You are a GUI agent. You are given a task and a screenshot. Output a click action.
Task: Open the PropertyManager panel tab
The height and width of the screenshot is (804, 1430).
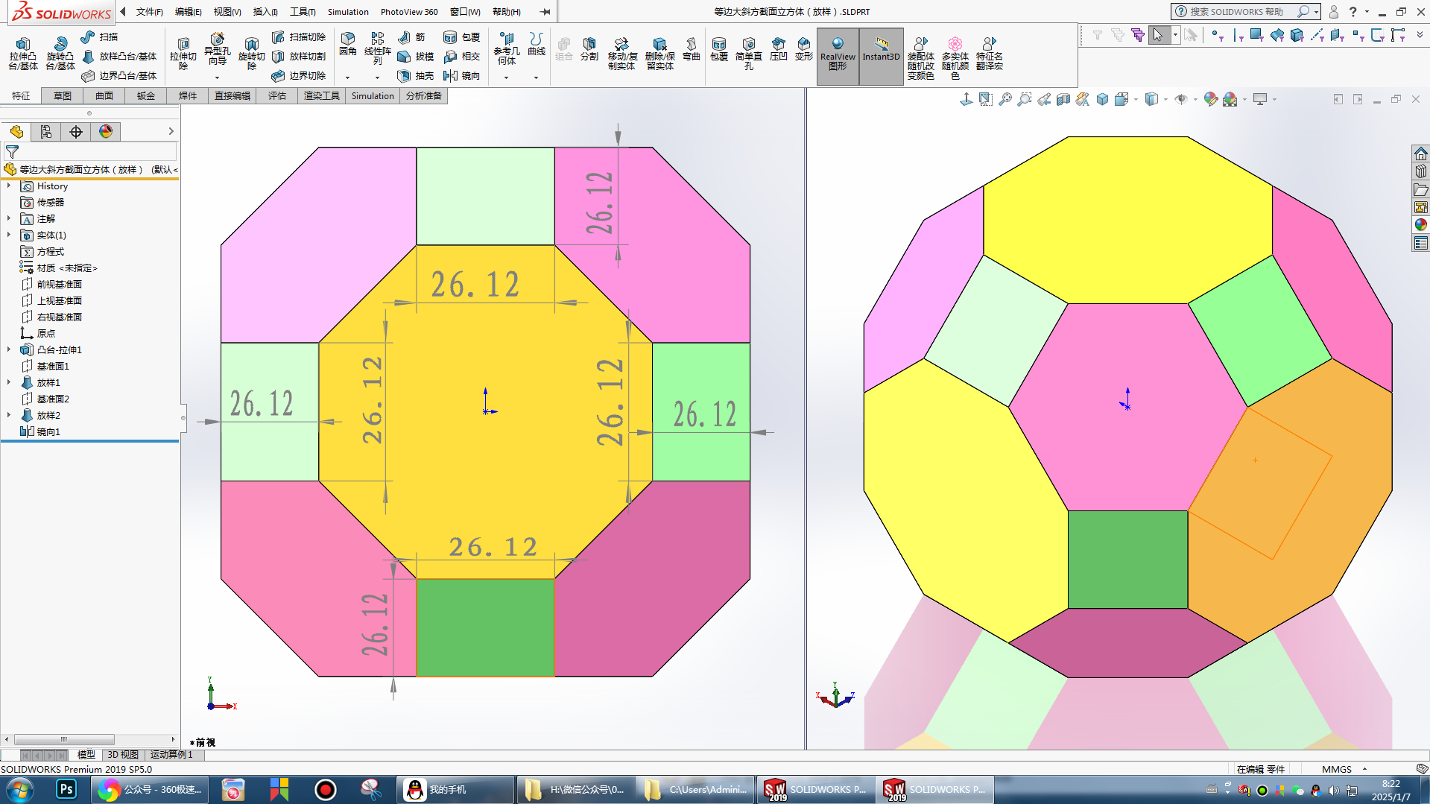(x=46, y=132)
